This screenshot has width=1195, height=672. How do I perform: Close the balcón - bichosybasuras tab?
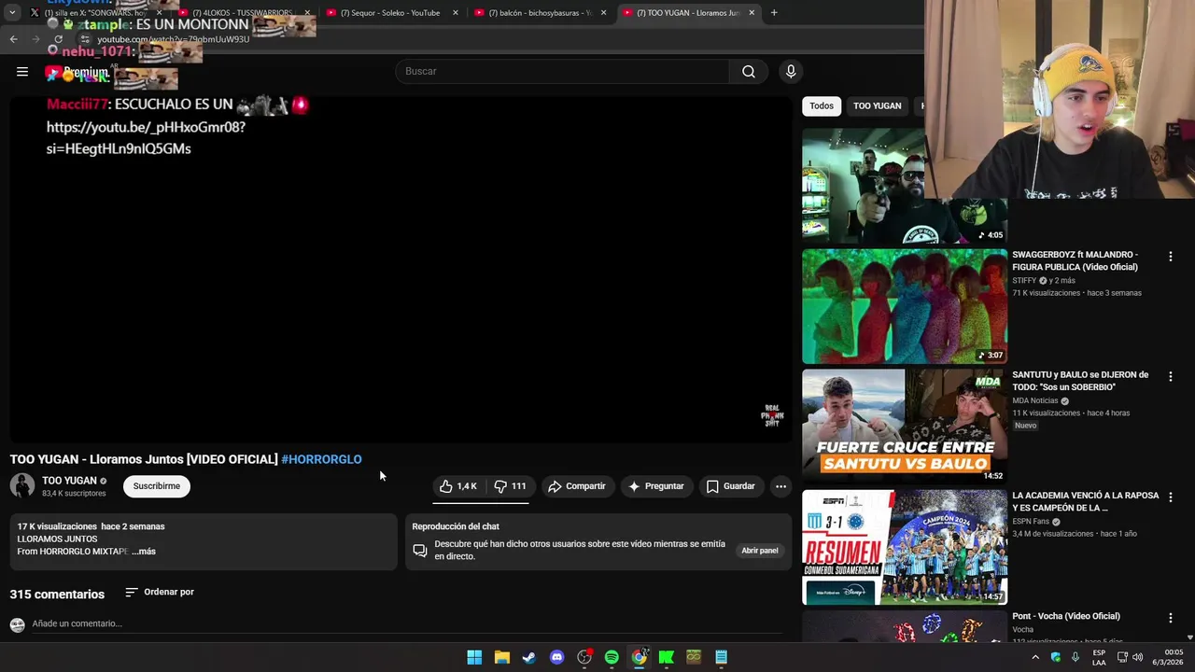pos(603,13)
